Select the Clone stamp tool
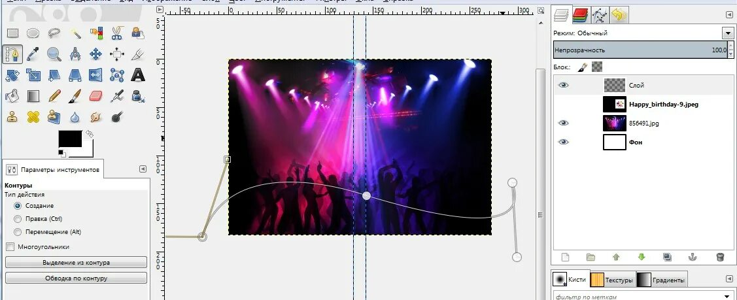This screenshot has width=737, height=300. pyautogui.click(x=12, y=116)
